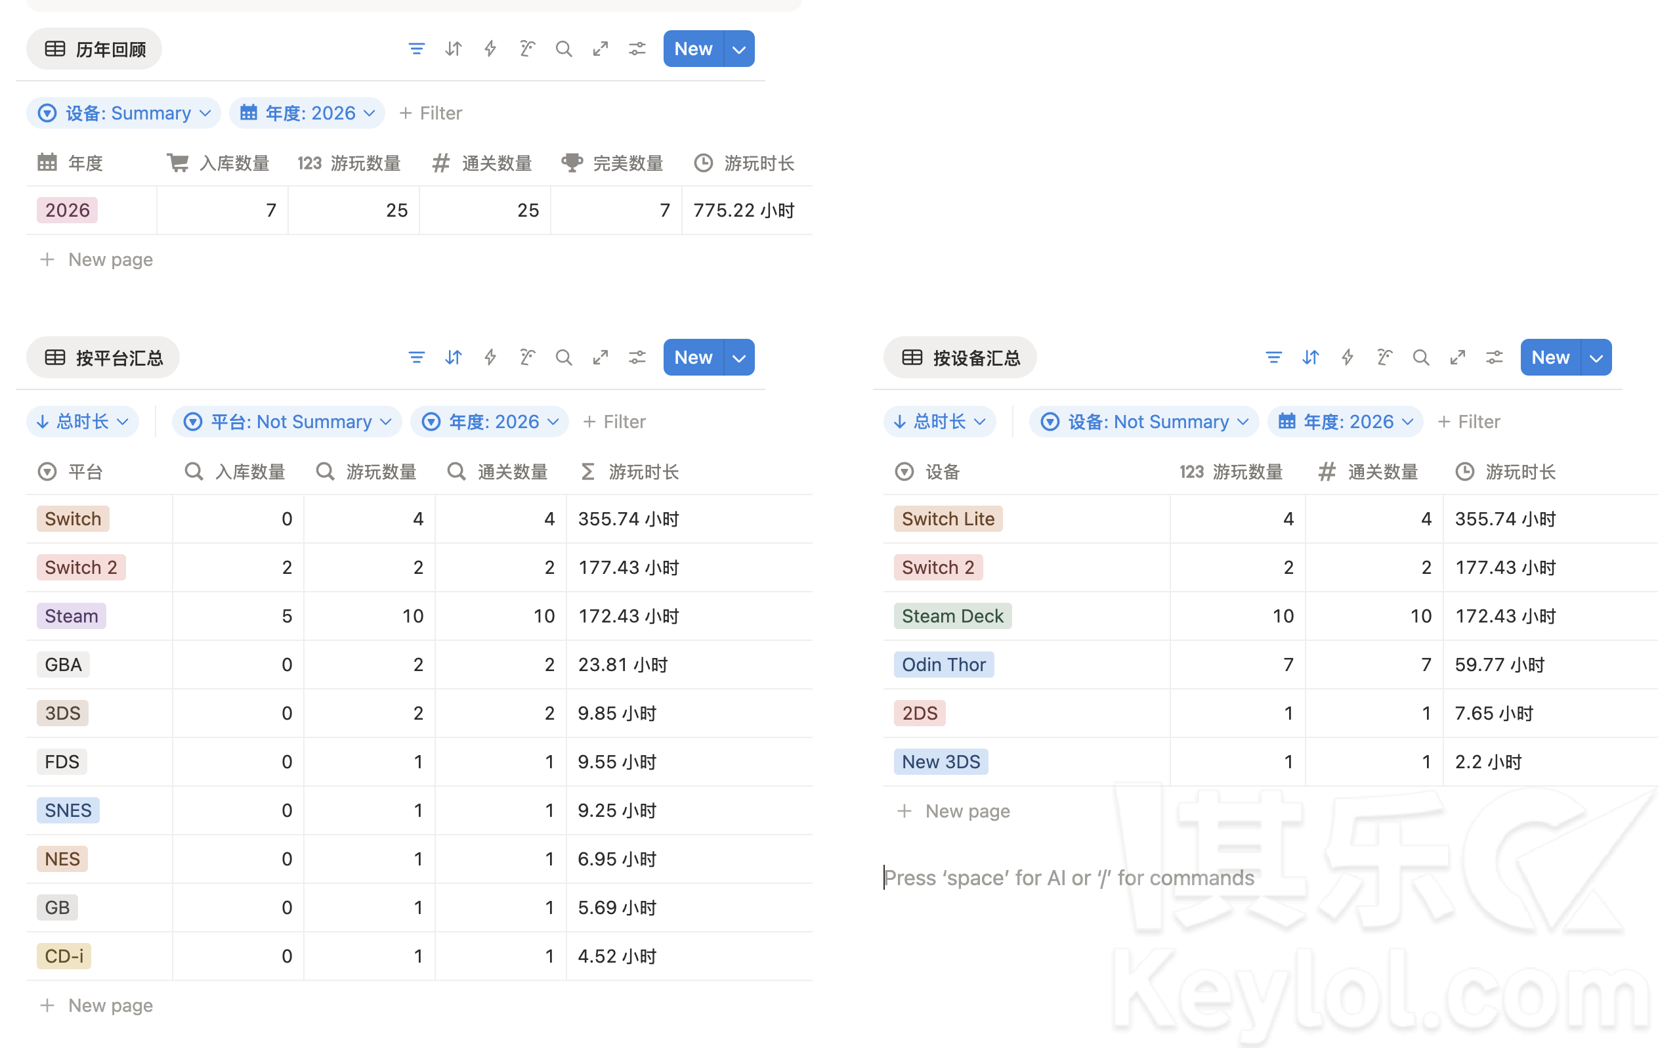Image resolution: width=1658 pixels, height=1048 pixels.
Task: Click the sort icon in 按平台汇总 toolbar
Action: pyautogui.click(x=453, y=358)
